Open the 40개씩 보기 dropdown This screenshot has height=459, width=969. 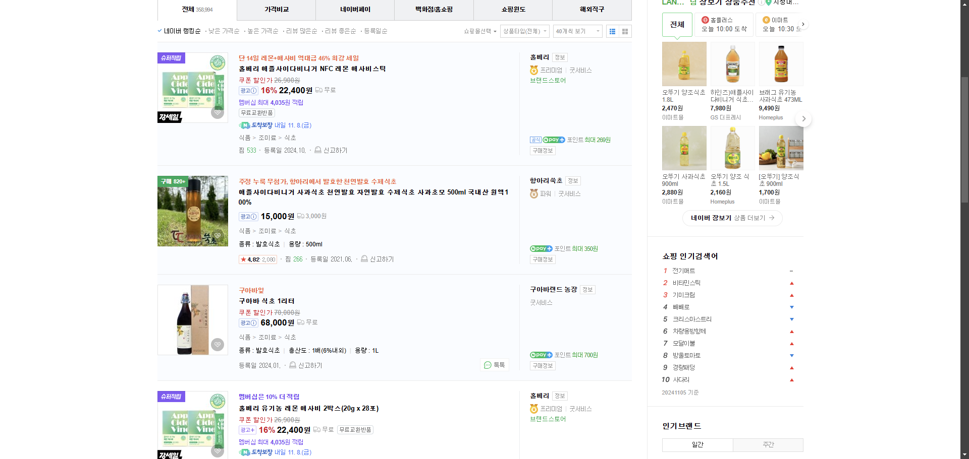[578, 31]
